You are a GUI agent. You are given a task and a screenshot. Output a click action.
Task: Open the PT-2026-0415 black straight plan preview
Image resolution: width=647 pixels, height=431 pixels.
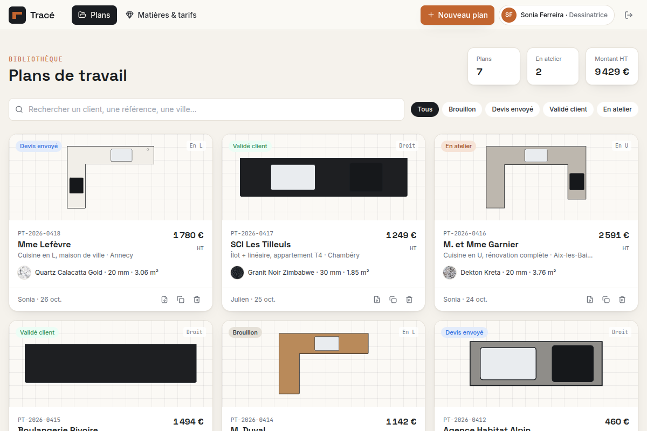tap(111, 364)
